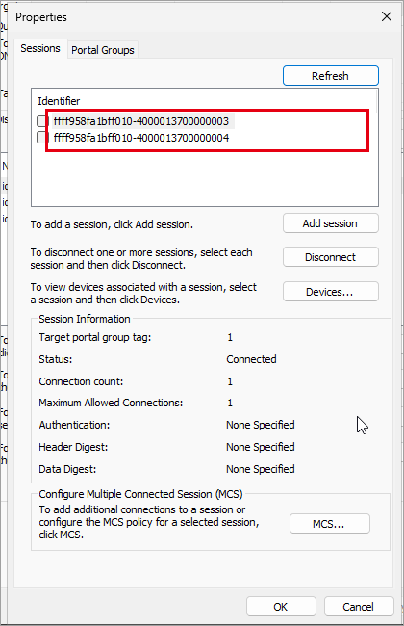
Task: Click the Authentication None Specified value
Action: 261,425
